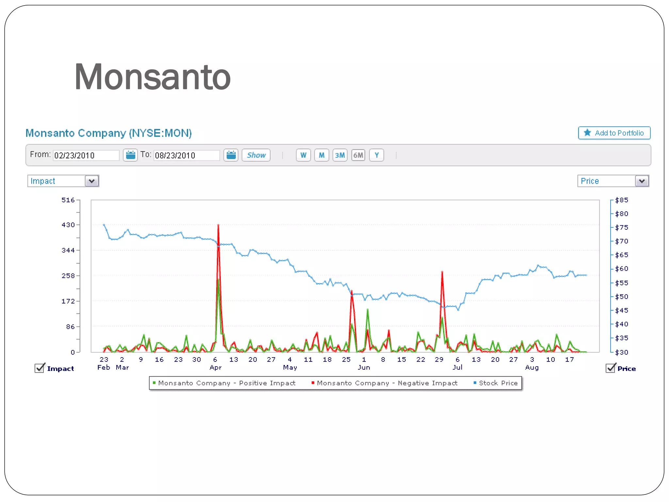Screen dimensions: 669x502
Task: Click the Monsanto Company (NYSE:MON) heading
Action: point(108,133)
